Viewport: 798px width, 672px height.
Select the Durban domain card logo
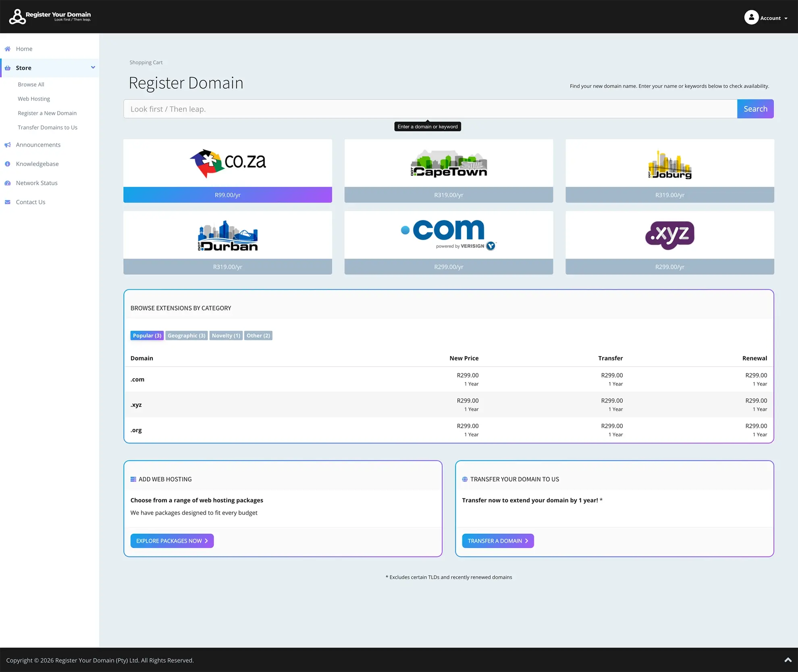(x=228, y=236)
